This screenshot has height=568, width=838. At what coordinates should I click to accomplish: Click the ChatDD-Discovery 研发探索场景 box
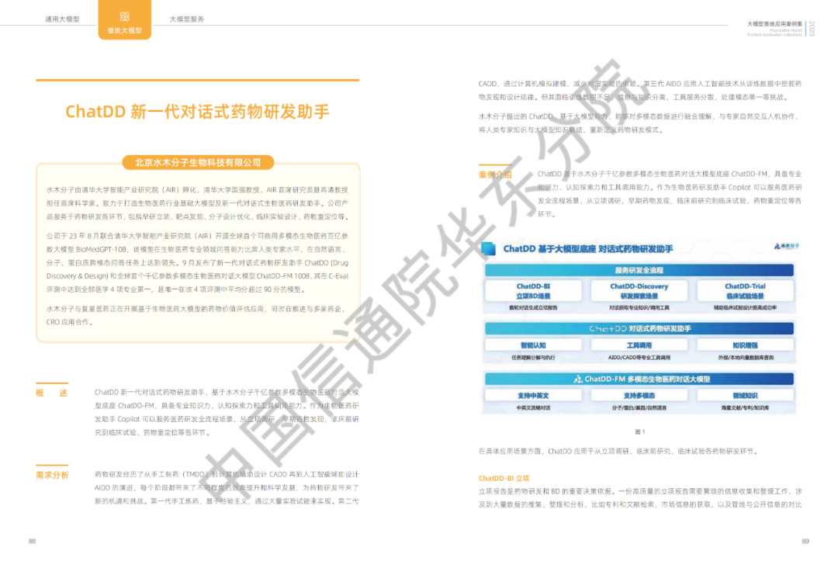click(x=639, y=291)
